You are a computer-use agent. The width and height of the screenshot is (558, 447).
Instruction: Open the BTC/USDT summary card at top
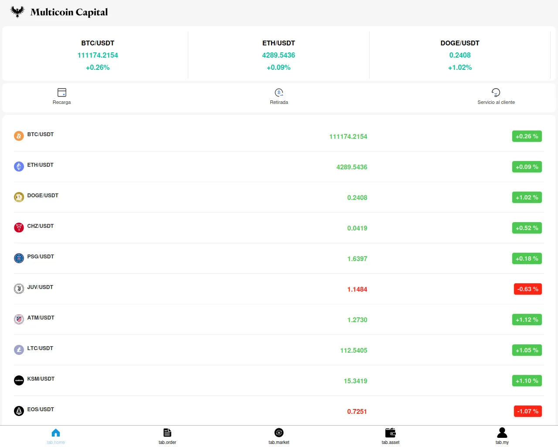pos(98,55)
